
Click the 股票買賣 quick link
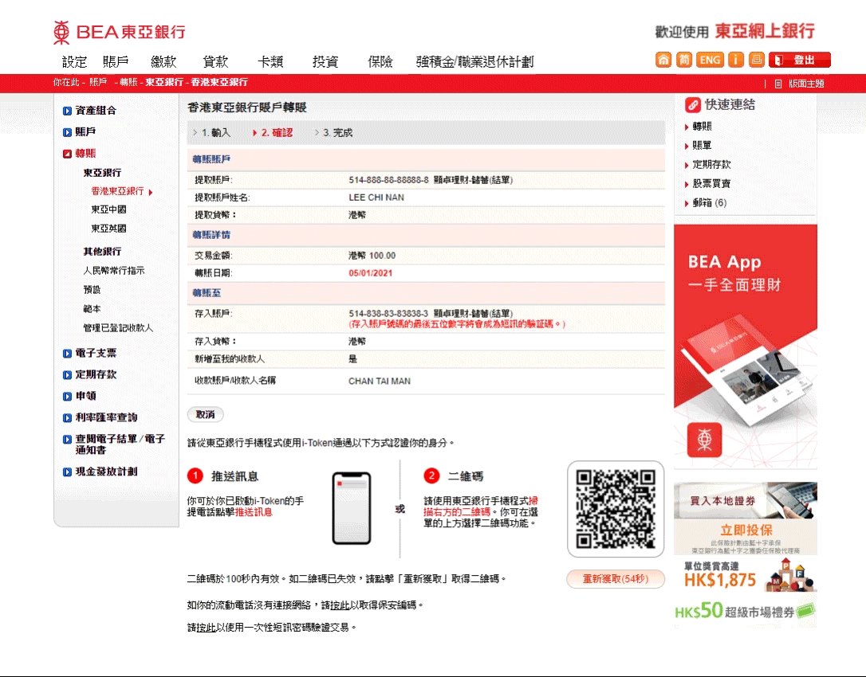click(711, 184)
